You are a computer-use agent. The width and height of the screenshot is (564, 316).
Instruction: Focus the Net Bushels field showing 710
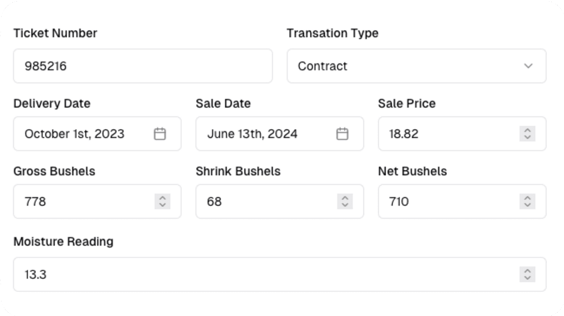446,202
